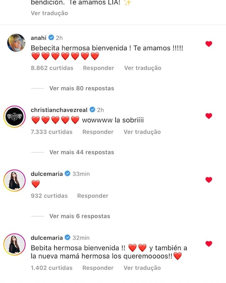
Task: Open christianchavezreal's story avatar
Action: [x=15, y=116]
